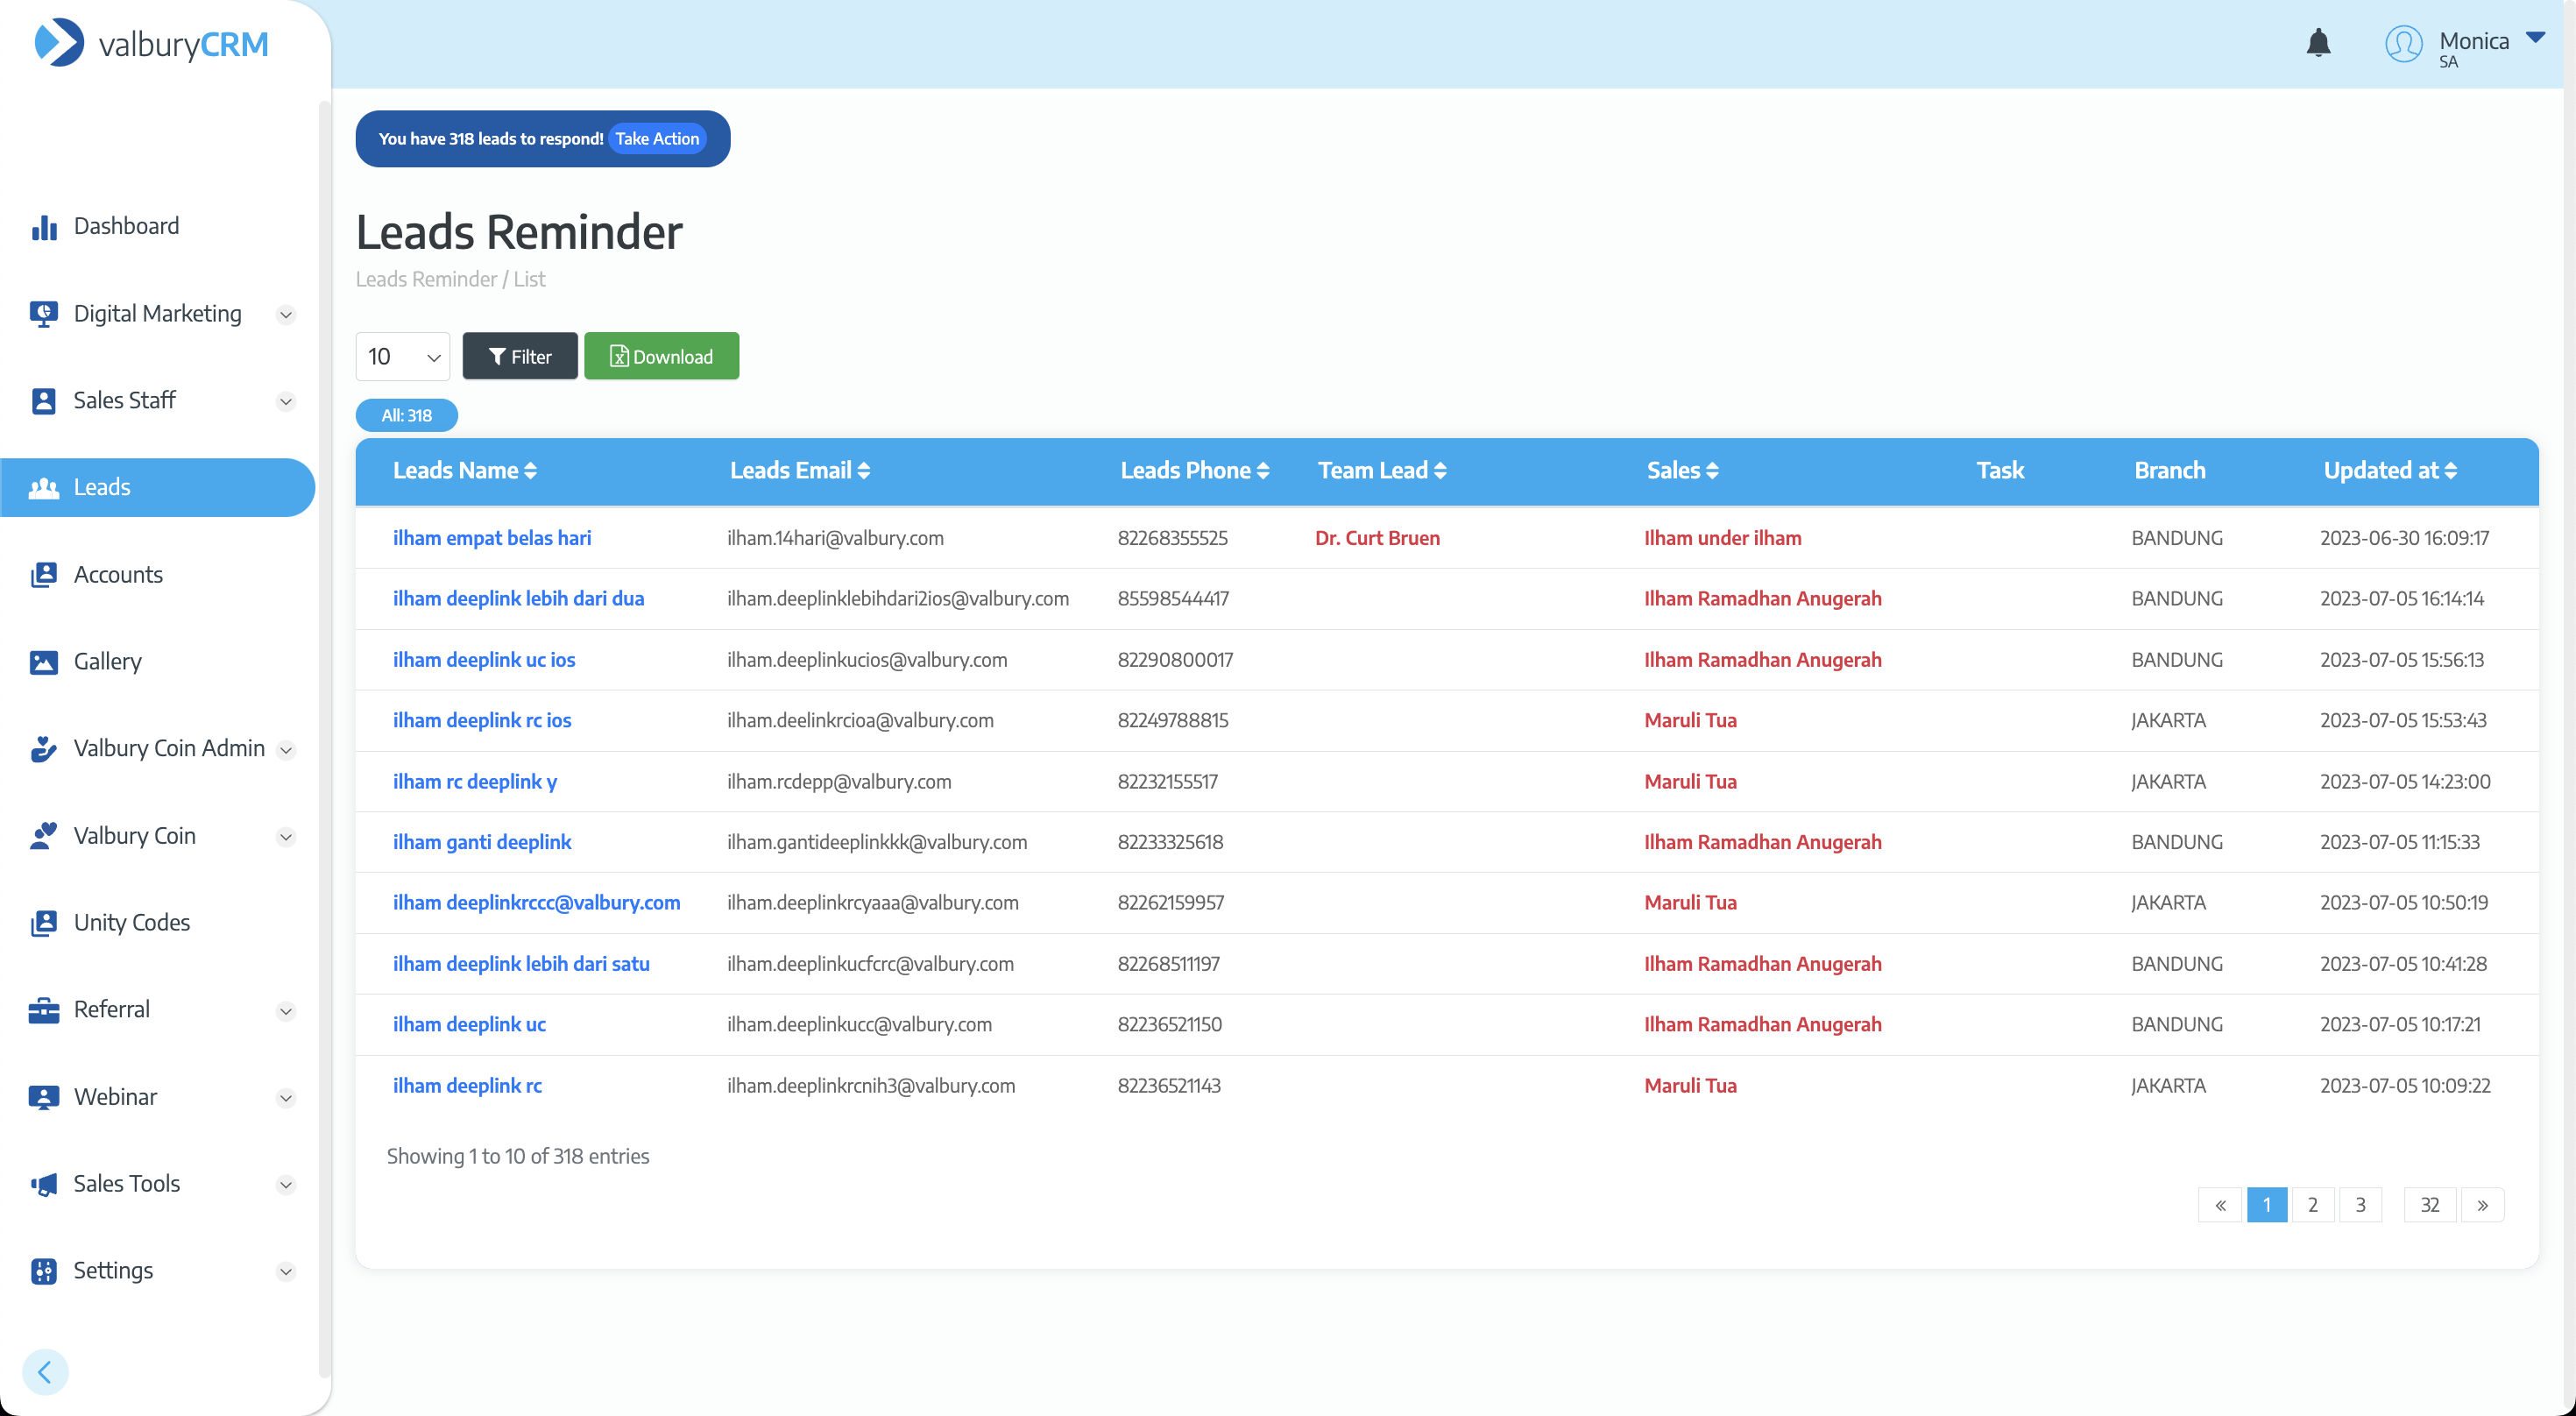Click the Dashboard bar chart icon

click(x=43, y=227)
